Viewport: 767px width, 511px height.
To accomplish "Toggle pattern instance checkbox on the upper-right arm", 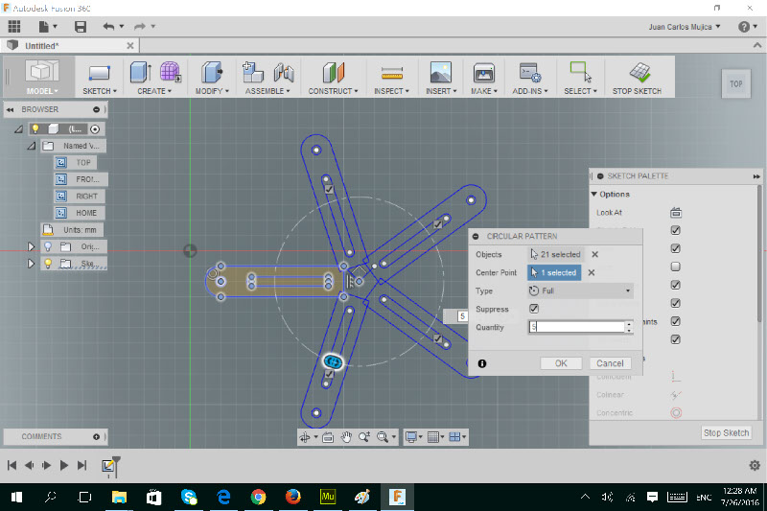I will pyautogui.click(x=438, y=224).
